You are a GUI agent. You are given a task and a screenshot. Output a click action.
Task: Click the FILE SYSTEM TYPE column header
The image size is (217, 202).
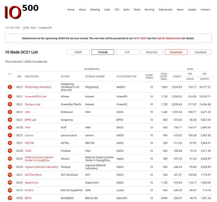[126, 76]
